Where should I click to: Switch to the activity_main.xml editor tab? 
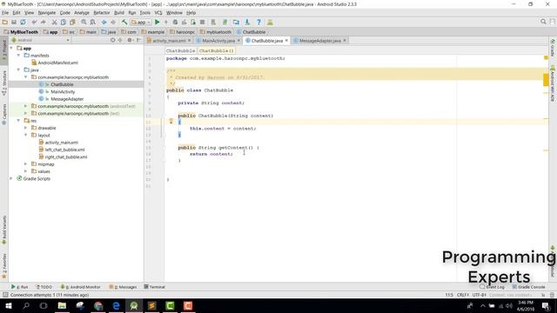(168, 41)
